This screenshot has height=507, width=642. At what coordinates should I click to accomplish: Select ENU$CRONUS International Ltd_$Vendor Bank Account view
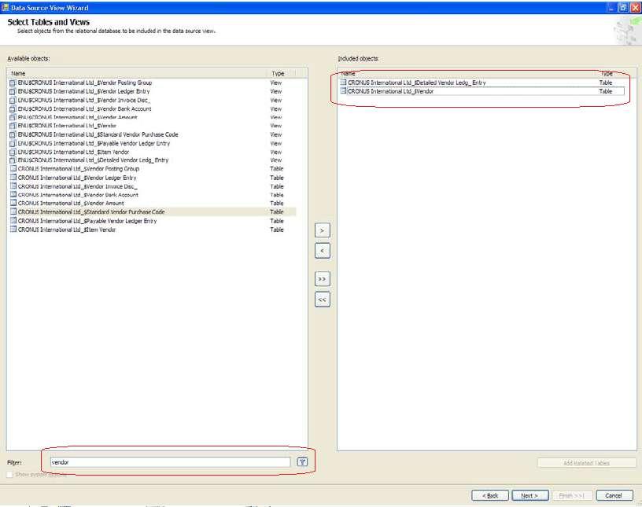tap(153, 108)
